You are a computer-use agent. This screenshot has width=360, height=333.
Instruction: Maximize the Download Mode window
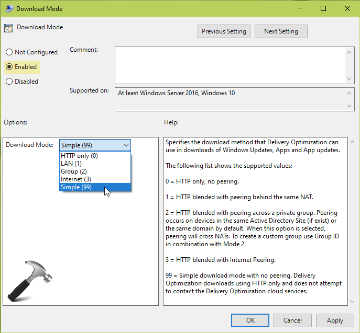coord(323,9)
